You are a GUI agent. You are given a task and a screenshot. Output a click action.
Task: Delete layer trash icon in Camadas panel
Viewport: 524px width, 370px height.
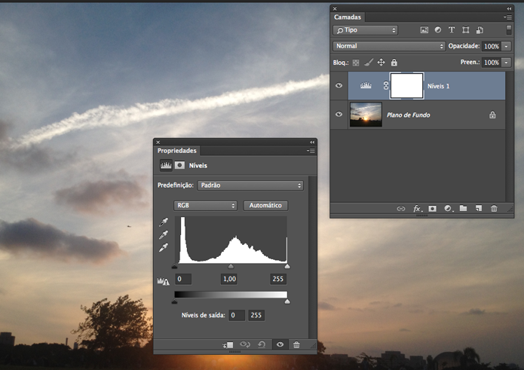click(x=494, y=209)
